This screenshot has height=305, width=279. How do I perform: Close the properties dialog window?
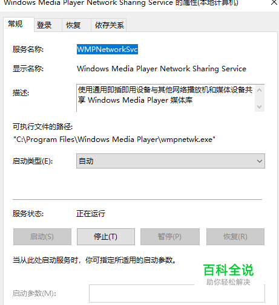tap(274, 2)
